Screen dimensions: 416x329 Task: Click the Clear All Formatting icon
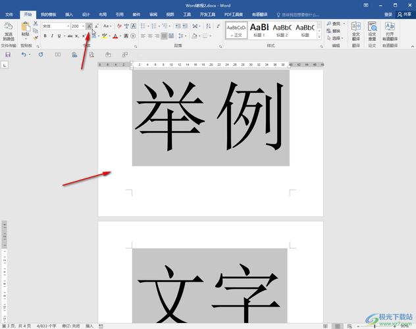click(119, 26)
